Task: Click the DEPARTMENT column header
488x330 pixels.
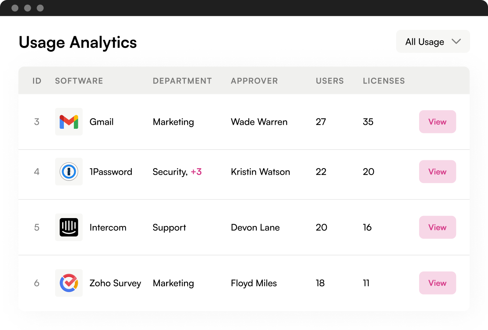Action: pyautogui.click(x=182, y=81)
